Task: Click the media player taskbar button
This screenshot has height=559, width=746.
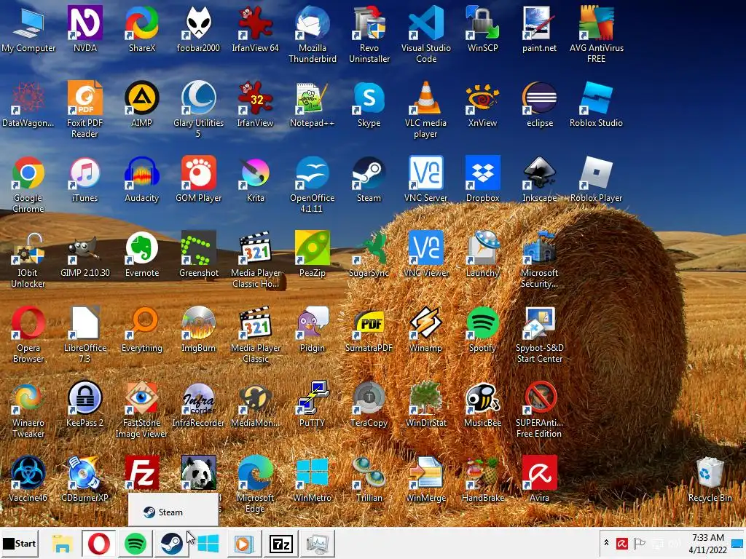Action: click(x=244, y=543)
